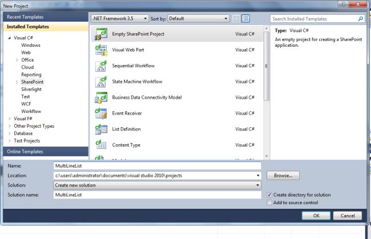Screen dimensions: 371x239
Task: Click the template list scroll up arrow
Action: (x=267, y=29)
